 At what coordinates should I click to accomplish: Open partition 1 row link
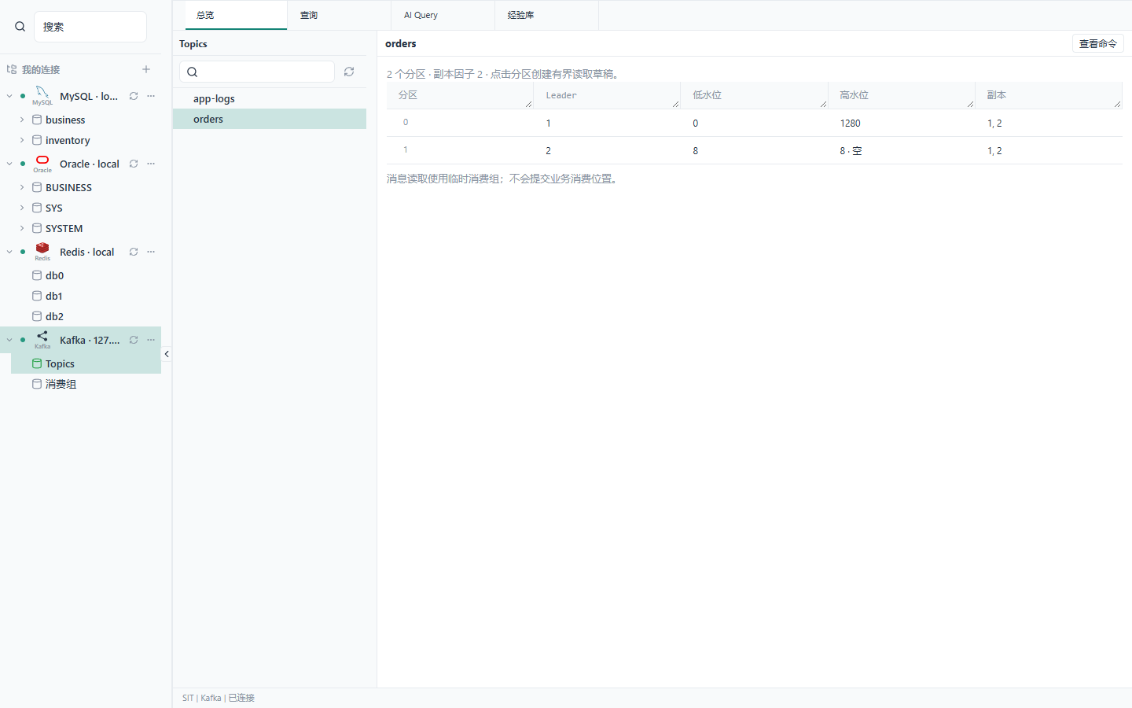tap(406, 150)
